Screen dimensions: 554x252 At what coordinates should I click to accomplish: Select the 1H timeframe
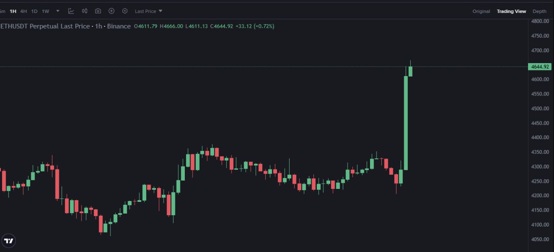click(13, 11)
